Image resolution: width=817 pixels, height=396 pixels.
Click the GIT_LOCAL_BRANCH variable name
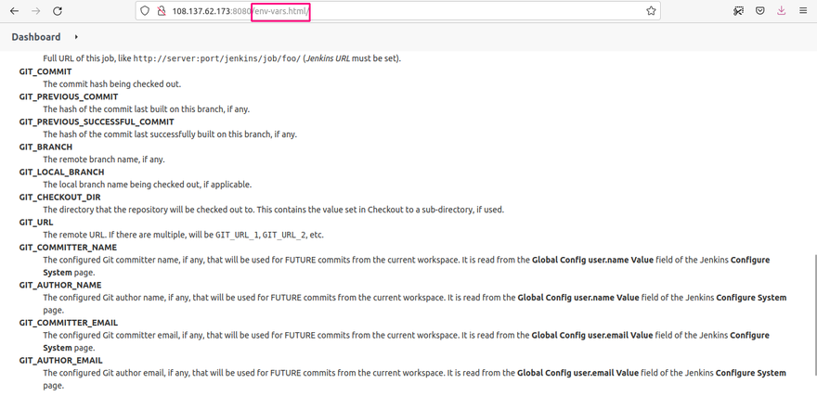click(61, 172)
